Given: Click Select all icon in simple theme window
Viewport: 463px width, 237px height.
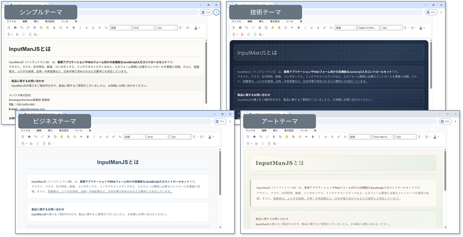Looking at the screenshot, I should coord(60,28).
